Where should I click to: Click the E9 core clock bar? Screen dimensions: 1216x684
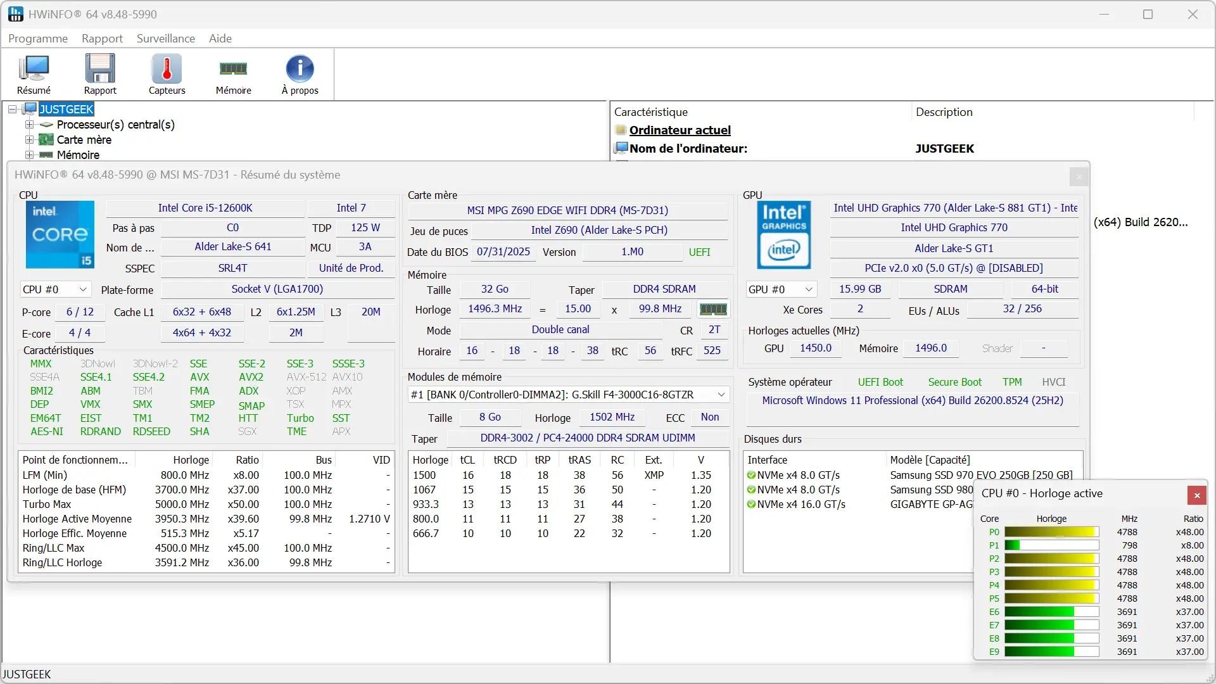(x=1051, y=652)
